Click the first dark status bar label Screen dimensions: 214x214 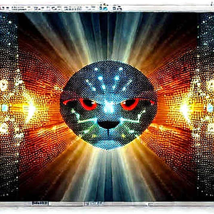pyautogui.click(x=40, y=204)
